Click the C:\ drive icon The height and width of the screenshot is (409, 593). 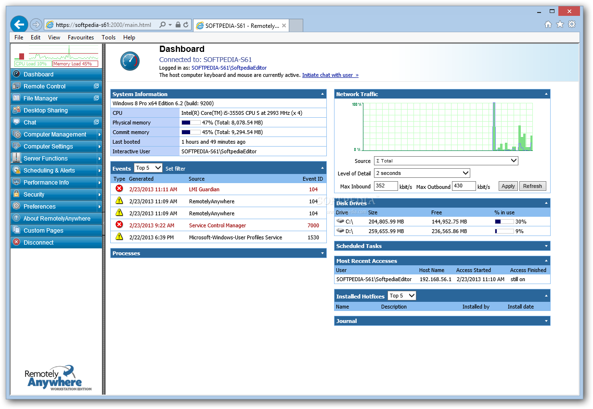pos(341,222)
